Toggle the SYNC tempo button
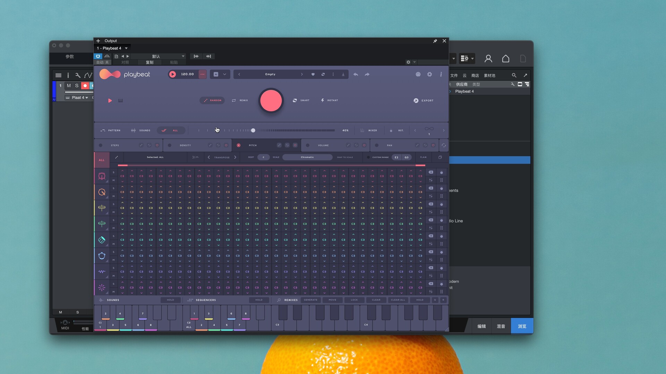Image resolution: width=666 pixels, height=374 pixels. tap(203, 74)
